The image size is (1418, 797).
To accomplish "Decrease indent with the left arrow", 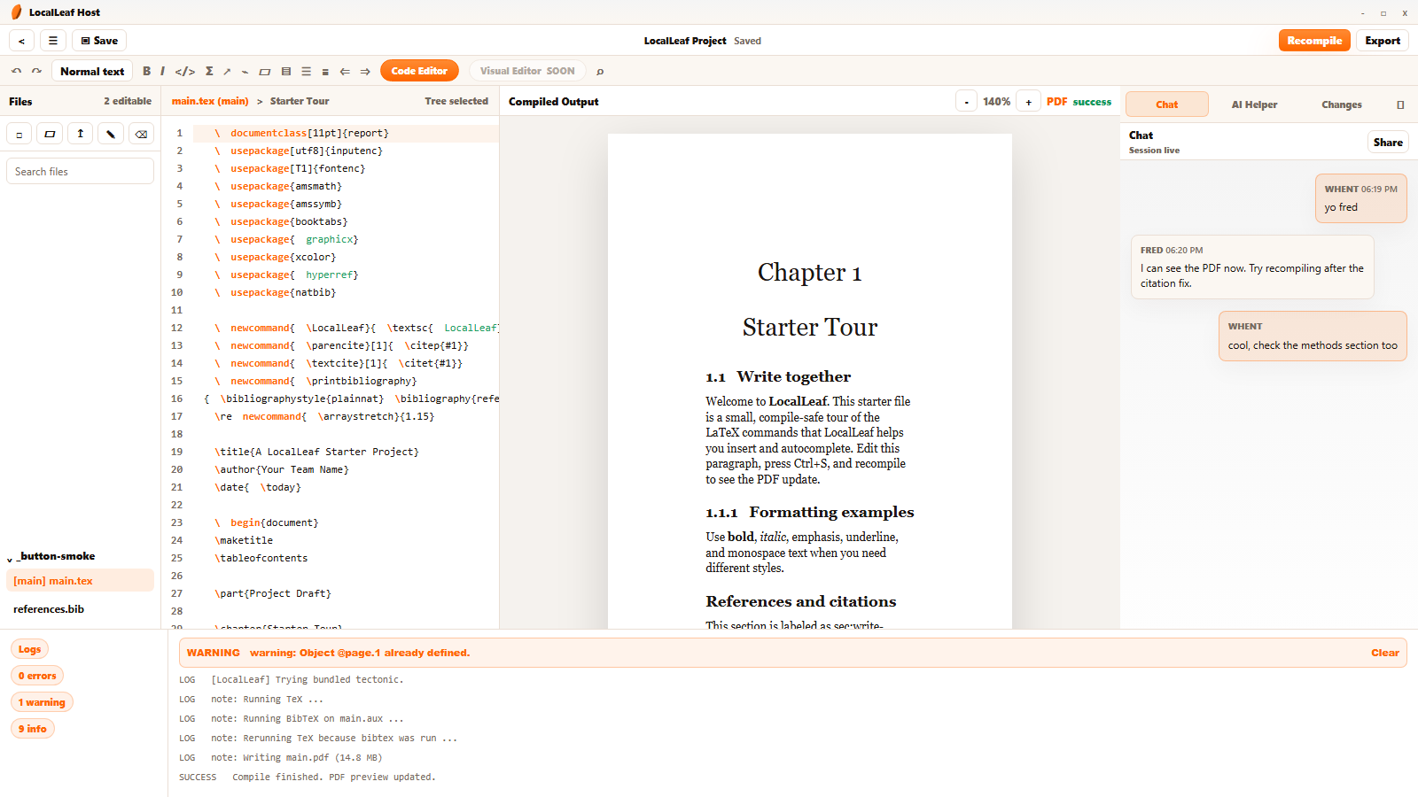I will 345,72.
